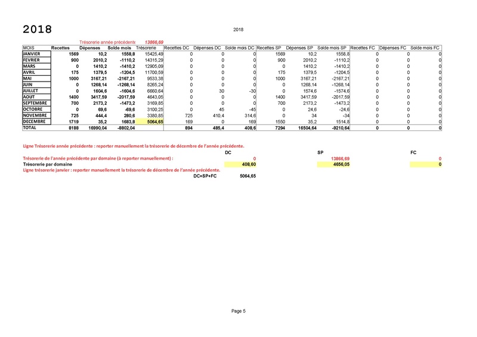Click the MOIS column header
This screenshot has width=477, height=337.
tap(29, 48)
